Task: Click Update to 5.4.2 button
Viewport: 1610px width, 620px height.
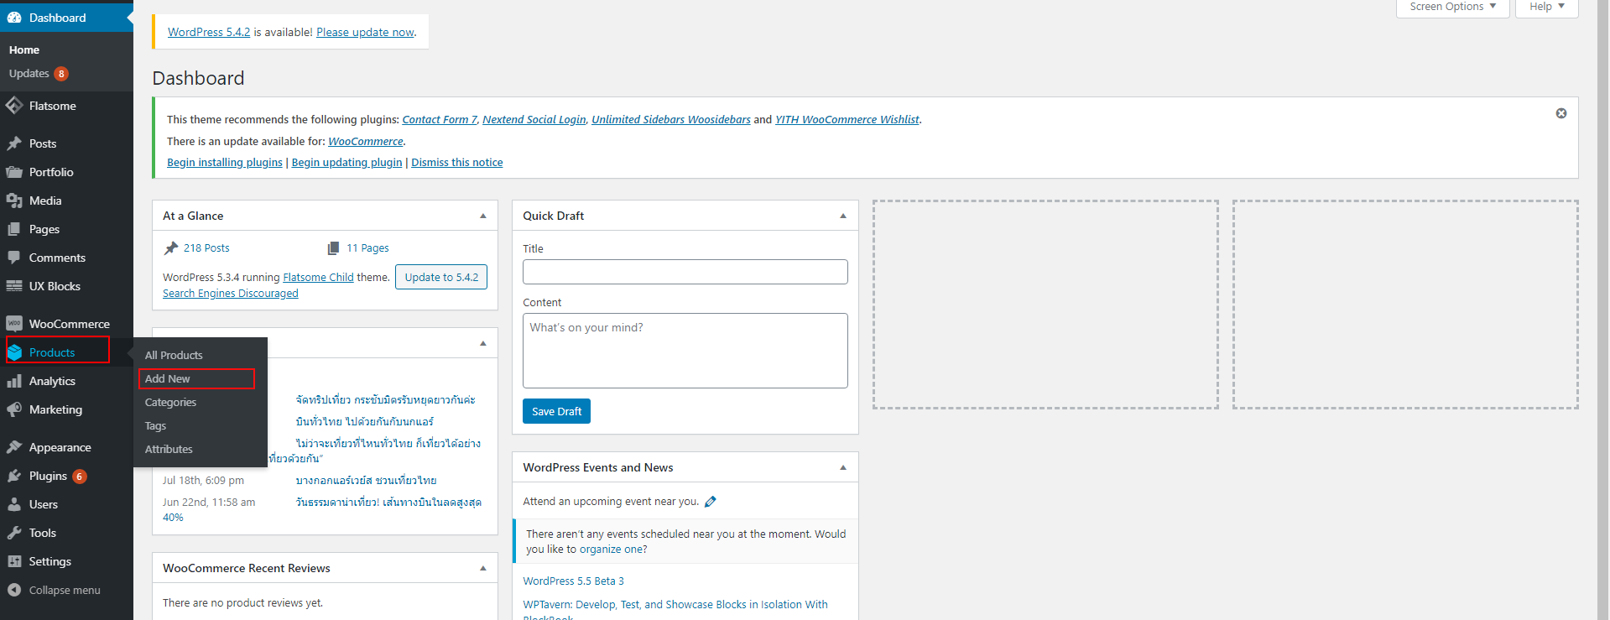Action: (441, 277)
